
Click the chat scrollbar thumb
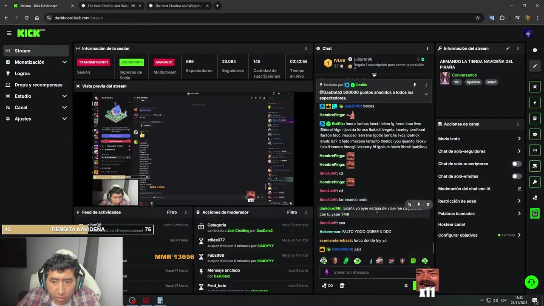[433, 248]
